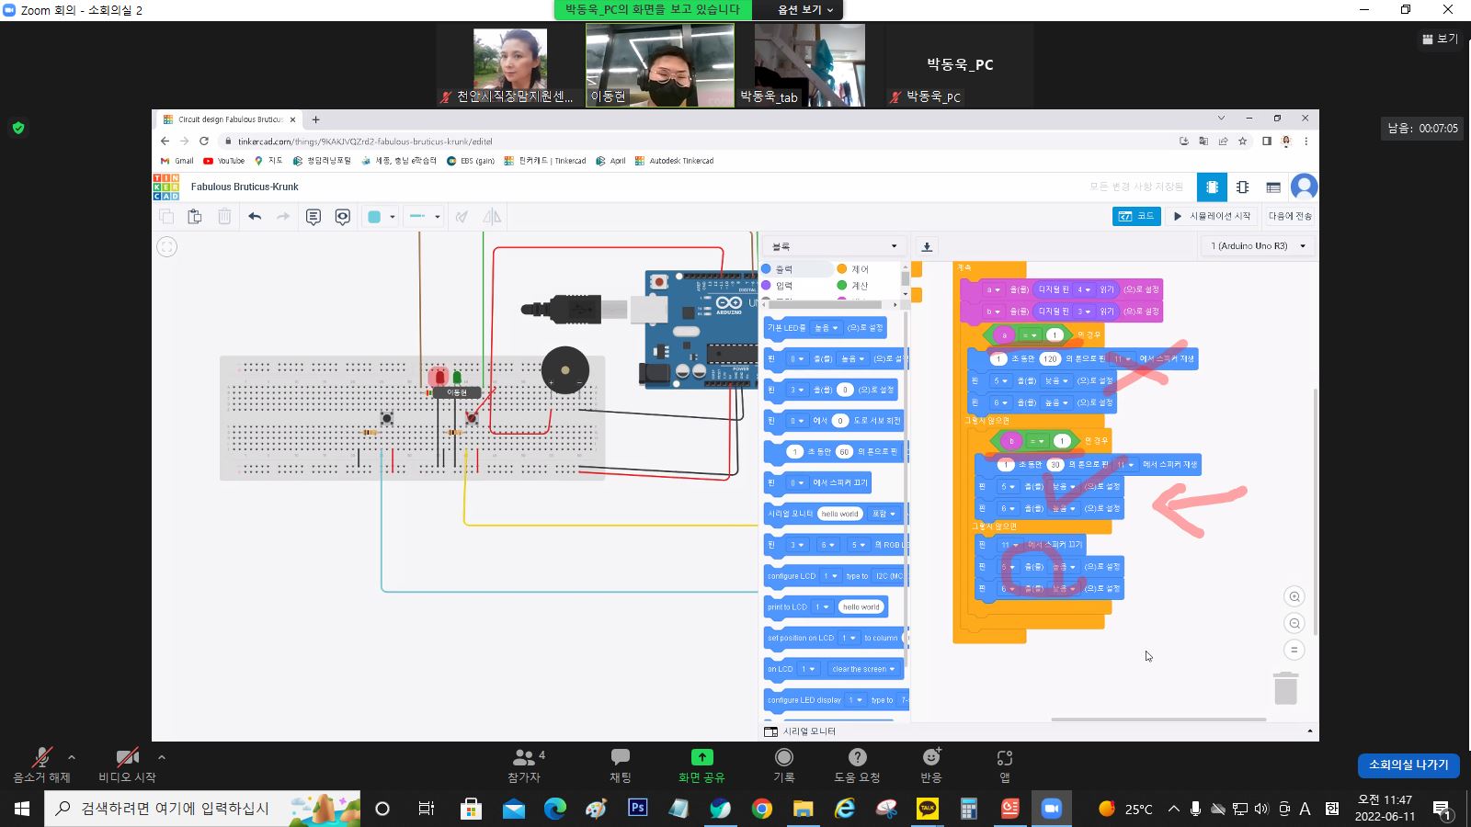Start simulation with 시뮬레이션 시작 button

[1212, 216]
